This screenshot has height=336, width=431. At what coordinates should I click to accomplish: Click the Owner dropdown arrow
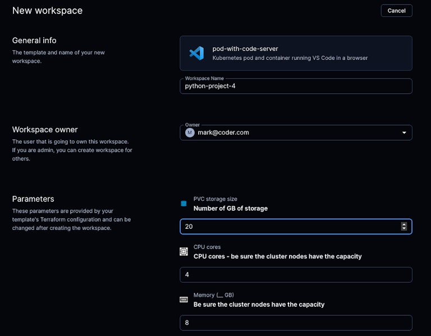pos(404,133)
